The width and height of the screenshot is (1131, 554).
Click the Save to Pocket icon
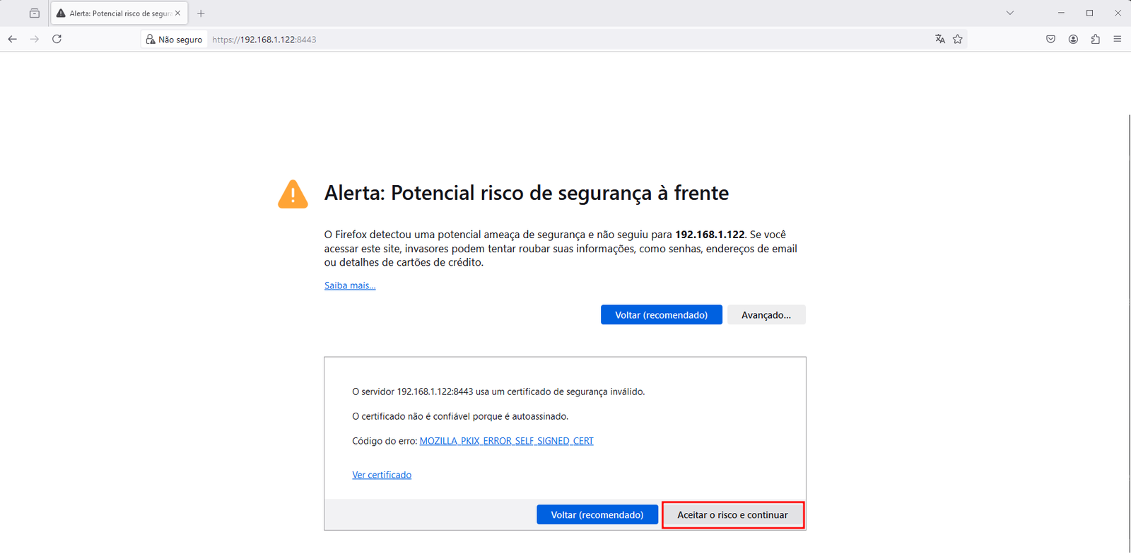click(1050, 40)
